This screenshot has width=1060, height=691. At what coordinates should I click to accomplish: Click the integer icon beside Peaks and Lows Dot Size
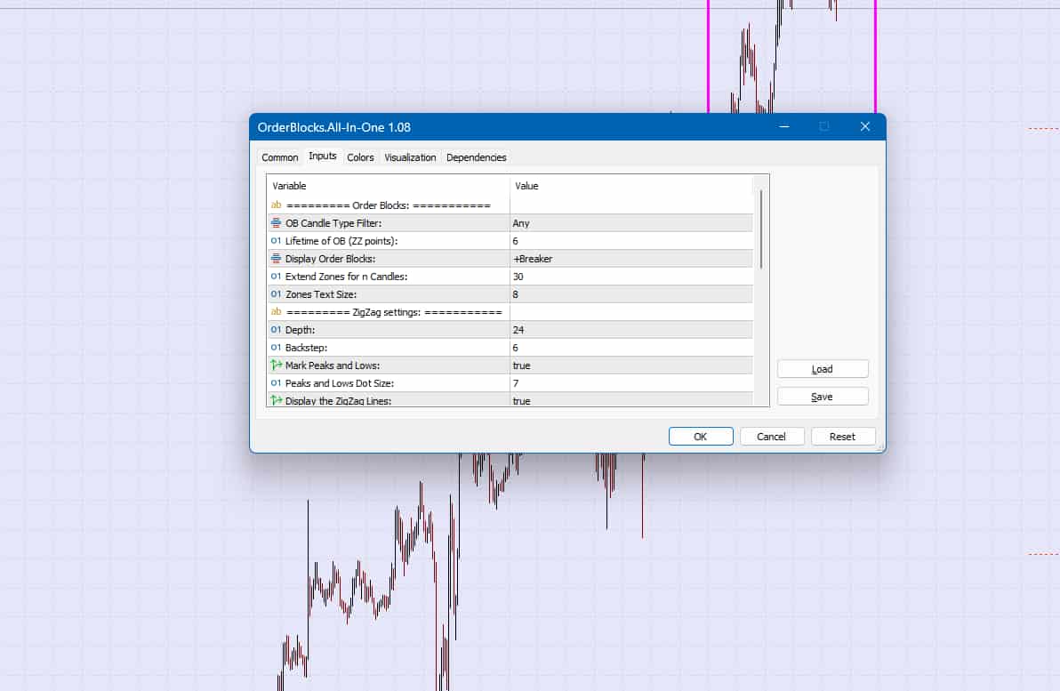[x=276, y=383]
